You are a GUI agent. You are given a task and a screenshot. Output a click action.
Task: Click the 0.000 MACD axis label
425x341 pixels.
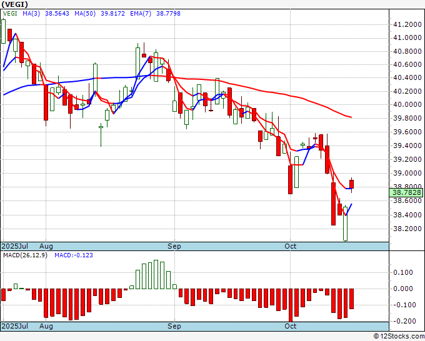403,289
